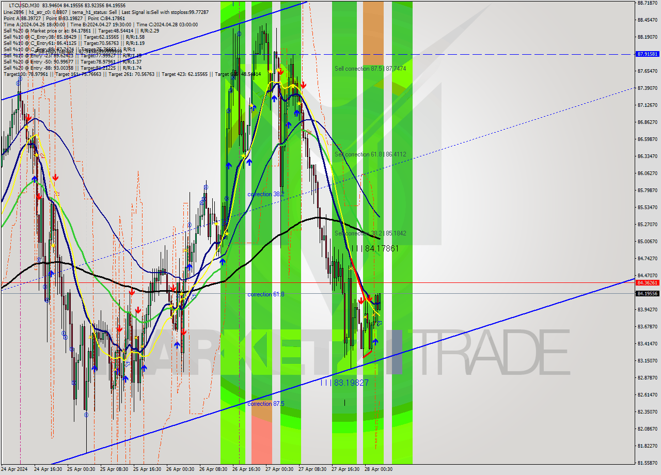Select 'Sell correction 38.2 | 85.1842' label
Viewport: 661px width, 475px height.
[x=370, y=233]
